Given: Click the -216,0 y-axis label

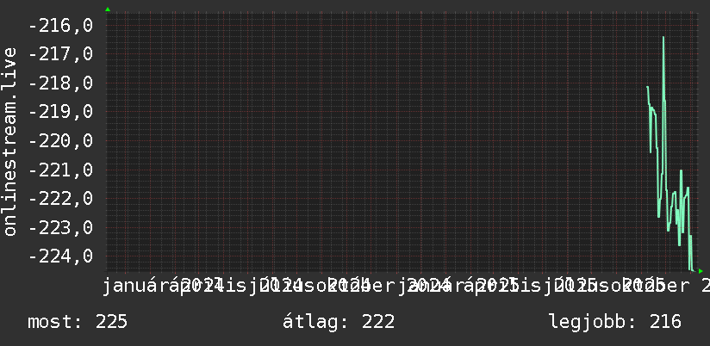Looking at the screenshot, I should [60, 25].
